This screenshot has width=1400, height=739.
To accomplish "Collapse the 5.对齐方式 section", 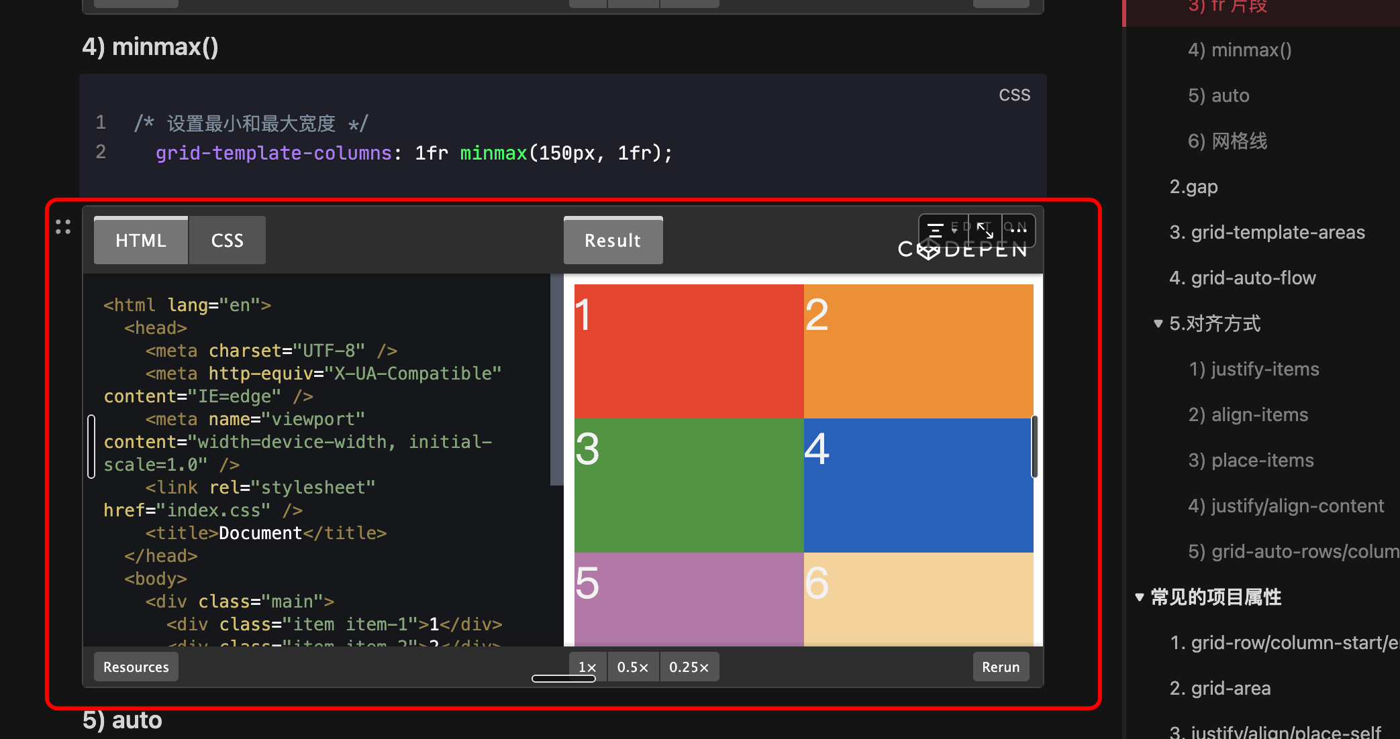I will point(1158,323).
